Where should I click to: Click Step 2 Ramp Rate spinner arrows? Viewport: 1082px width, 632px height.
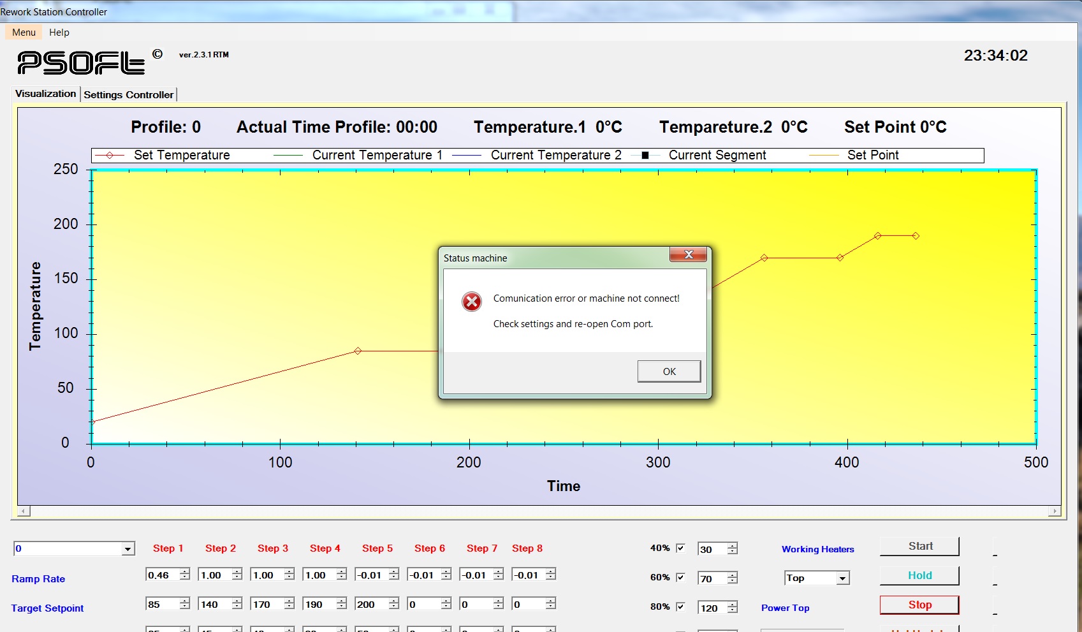point(237,575)
